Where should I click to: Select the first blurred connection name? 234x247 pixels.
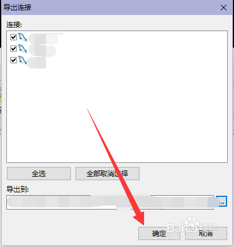46,38
